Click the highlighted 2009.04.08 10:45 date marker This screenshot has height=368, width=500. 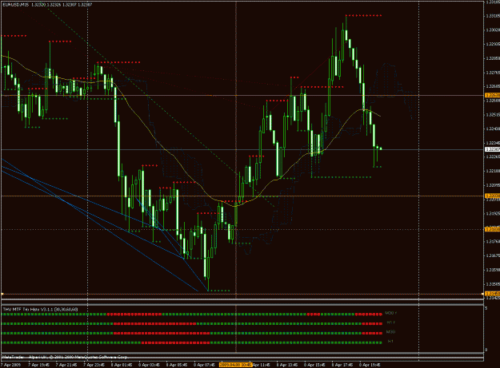236,365
